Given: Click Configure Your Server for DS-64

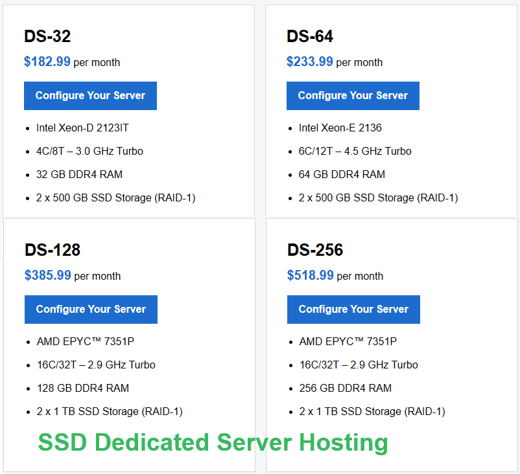Looking at the screenshot, I should click(353, 96).
